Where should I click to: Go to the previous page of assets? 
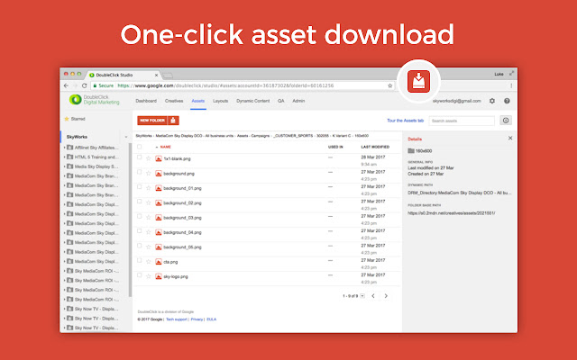[372, 296]
